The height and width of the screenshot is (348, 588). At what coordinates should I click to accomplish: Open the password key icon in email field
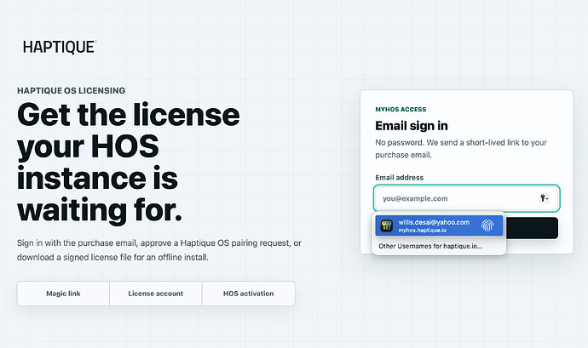(x=545, y=197)
